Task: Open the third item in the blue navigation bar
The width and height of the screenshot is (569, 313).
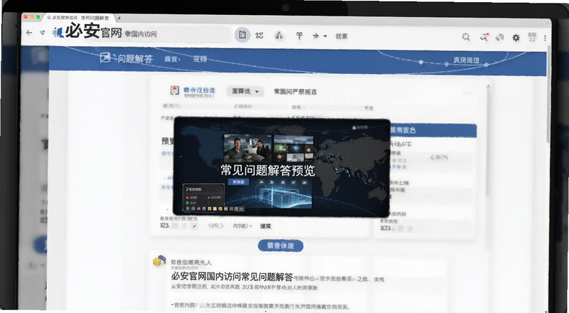Action: click(200, 59)
